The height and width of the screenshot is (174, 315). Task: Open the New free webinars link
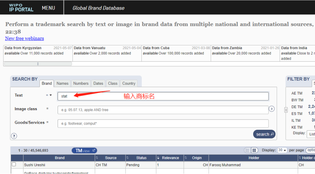(x=24, y=39)
